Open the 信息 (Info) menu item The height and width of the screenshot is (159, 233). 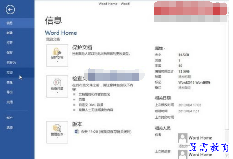tap(17, 23)
